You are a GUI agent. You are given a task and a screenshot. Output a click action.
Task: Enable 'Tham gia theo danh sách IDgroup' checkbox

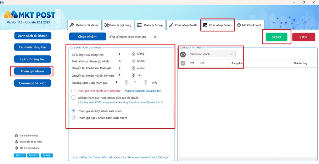tap(73, 91)
